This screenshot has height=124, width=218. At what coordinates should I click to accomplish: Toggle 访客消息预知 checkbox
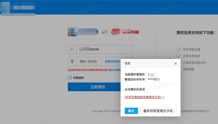(179, 56)
